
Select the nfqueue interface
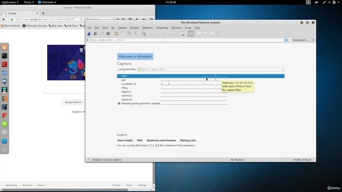[x=126, y=92]
